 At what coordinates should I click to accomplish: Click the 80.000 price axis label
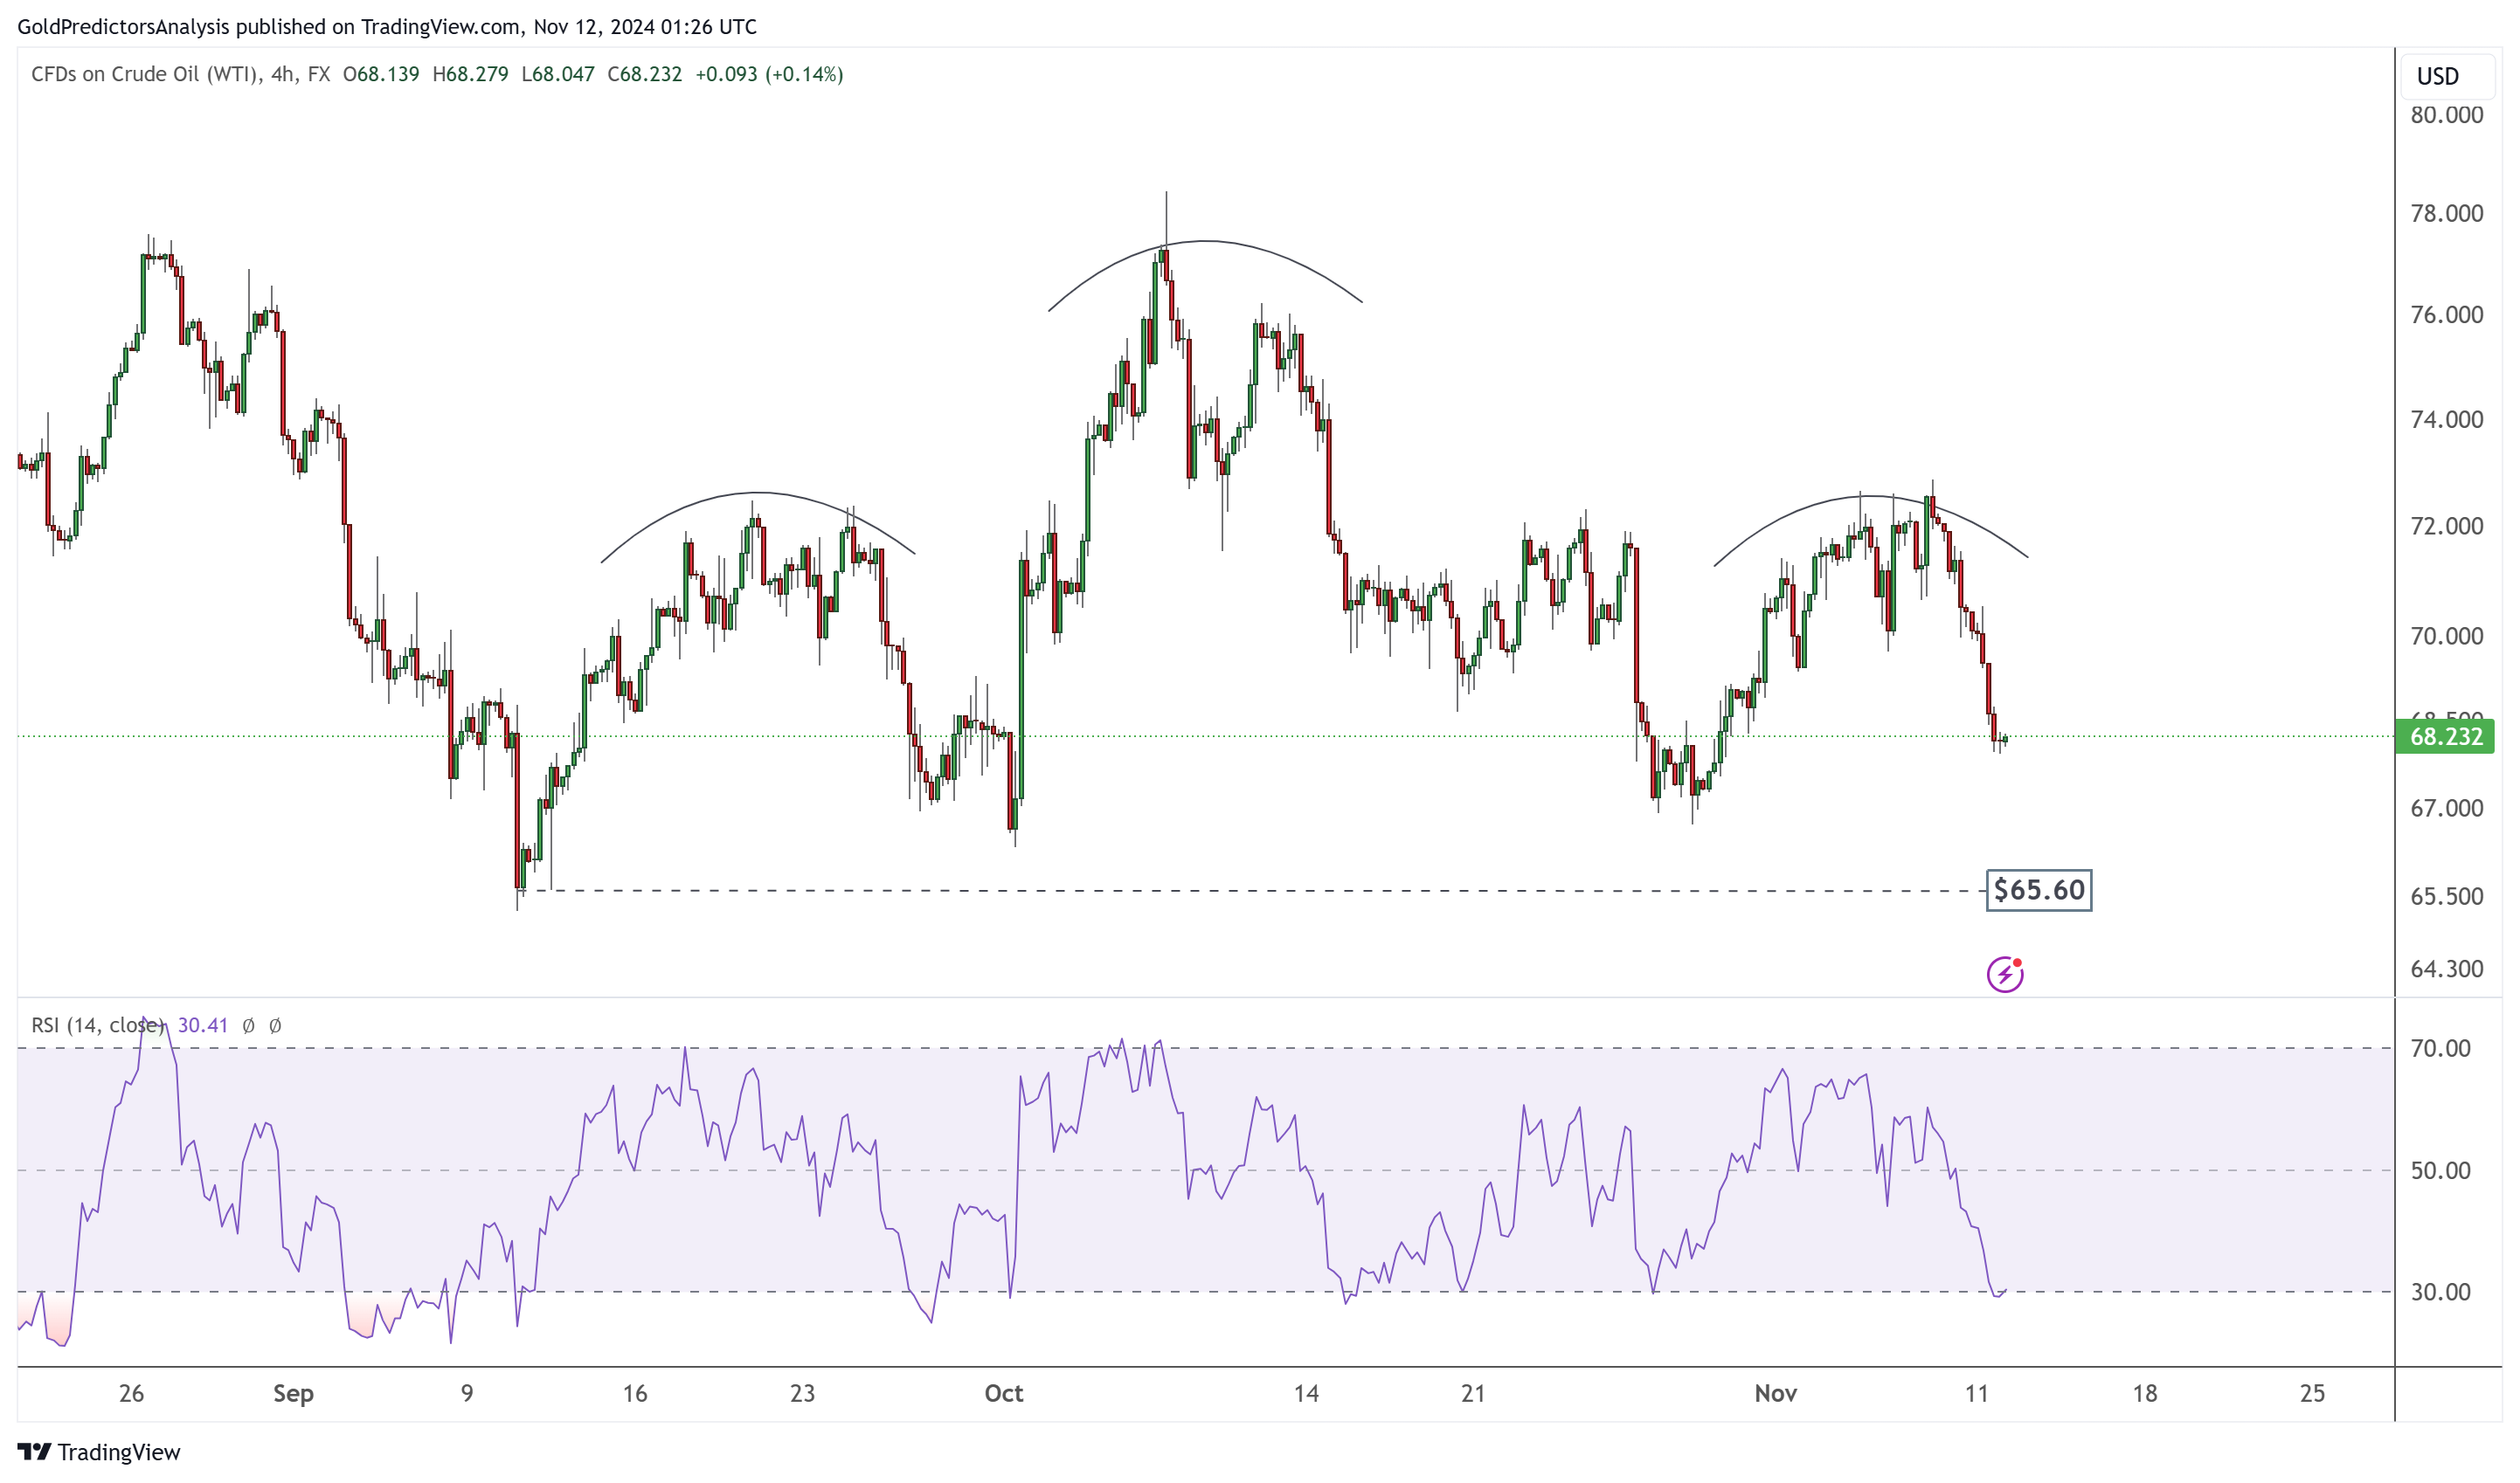pos(2446,115)
